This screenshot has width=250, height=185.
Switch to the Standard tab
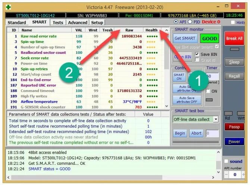[17, 22]
